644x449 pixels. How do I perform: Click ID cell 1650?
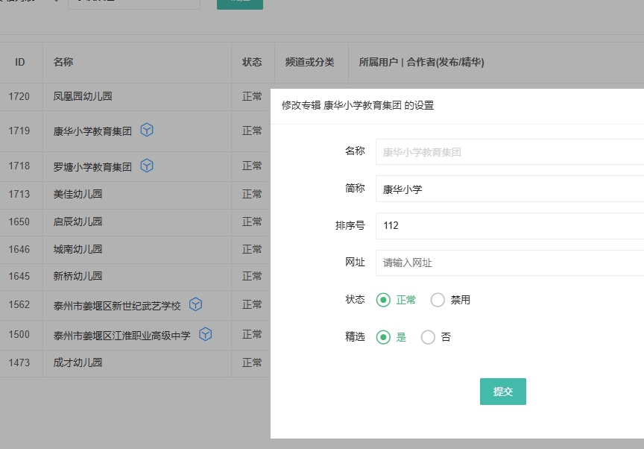click(19, 222)
